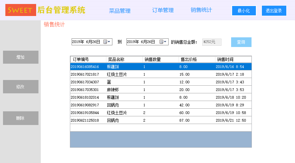Click the 修改 sidebar button
Screen dimensions: 295x163
point(21,87)
